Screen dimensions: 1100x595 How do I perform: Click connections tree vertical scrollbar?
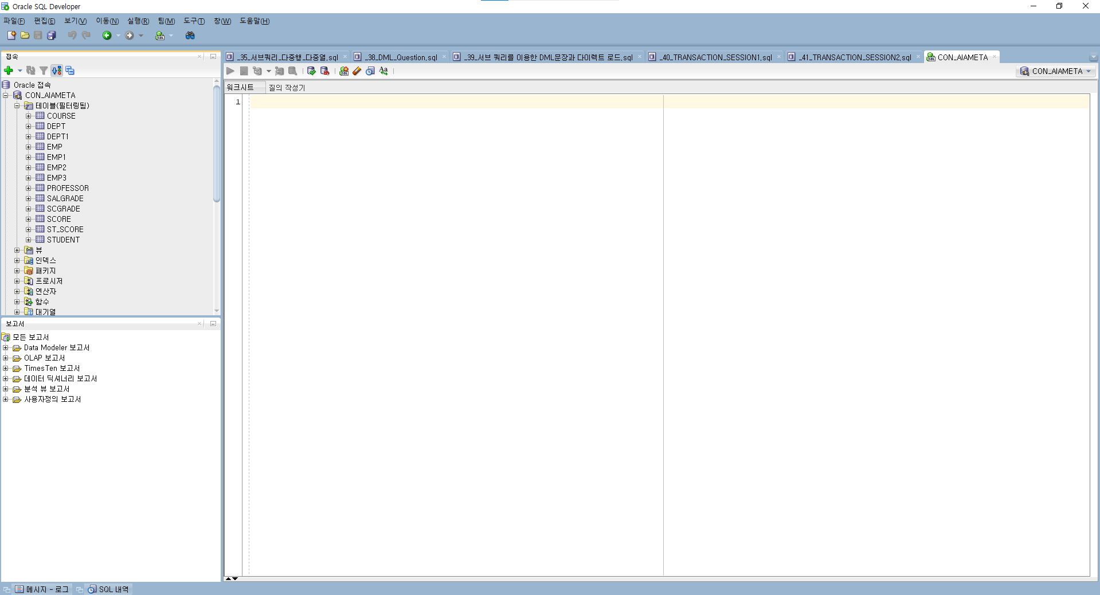217,143
